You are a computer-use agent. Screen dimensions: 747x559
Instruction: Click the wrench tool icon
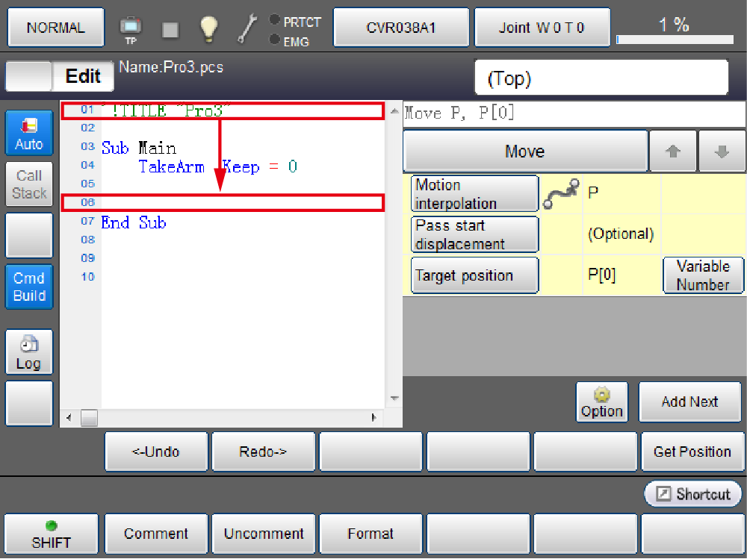(247, 29)
